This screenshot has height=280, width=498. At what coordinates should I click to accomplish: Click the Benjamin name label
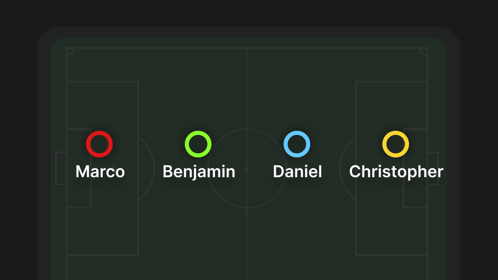[x=199, y=172]
